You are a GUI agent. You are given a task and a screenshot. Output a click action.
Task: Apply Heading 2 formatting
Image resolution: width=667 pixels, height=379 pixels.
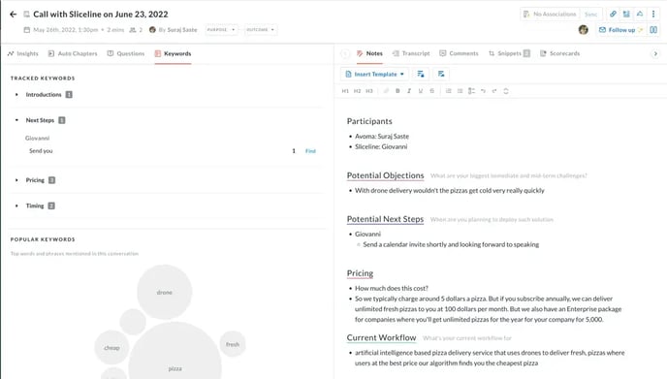click(x=357, y=91)
